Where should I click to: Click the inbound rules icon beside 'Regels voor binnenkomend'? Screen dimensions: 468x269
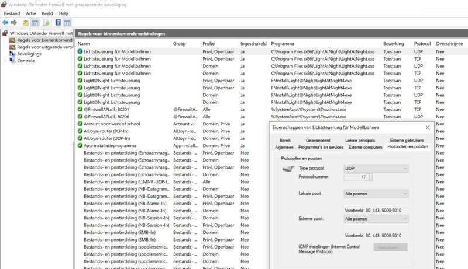[12, 40]
